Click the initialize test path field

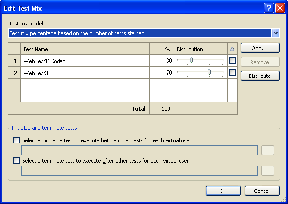[x=139, y=151]
